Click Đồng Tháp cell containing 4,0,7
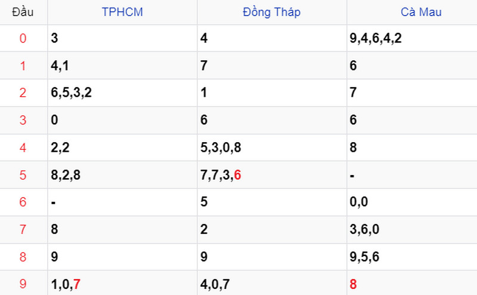 click(272, 283)
